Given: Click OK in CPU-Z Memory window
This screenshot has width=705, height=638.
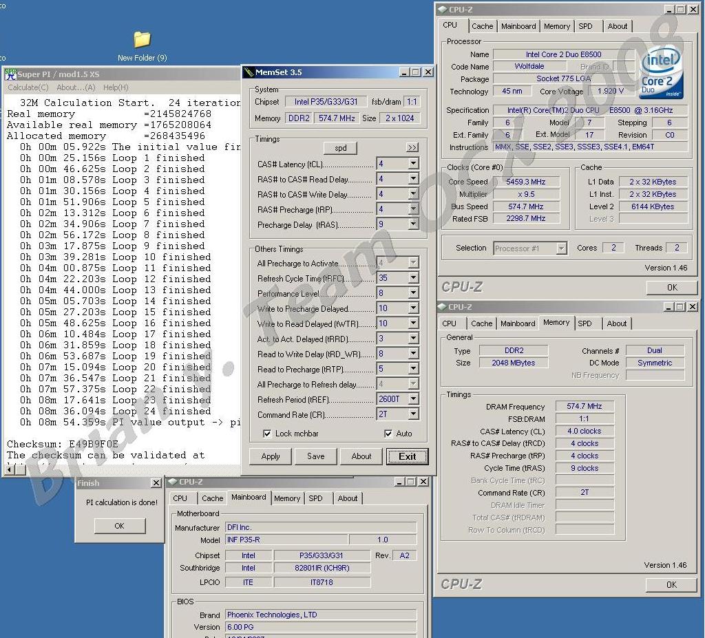Looking at the screenshot, I should coord(671,584).
